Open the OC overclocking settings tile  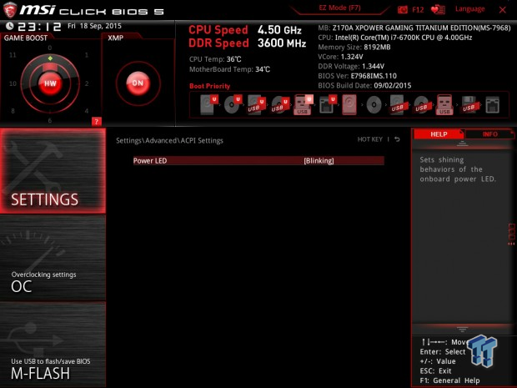[x=53, y=258]
